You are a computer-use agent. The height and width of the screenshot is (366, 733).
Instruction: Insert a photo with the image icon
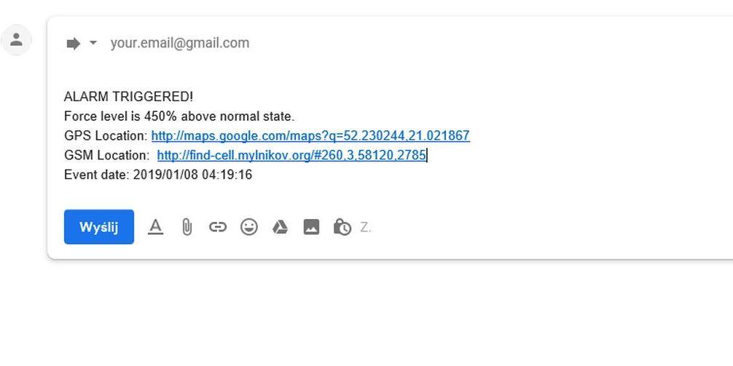coord(311,227)
